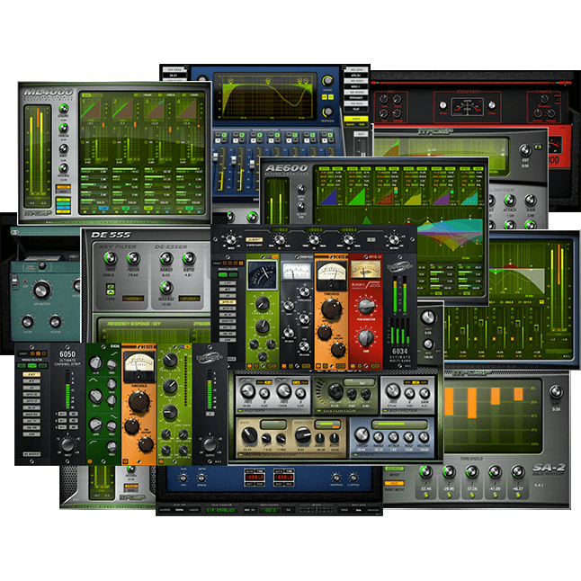Adjust ATTACK knob on grey limiter plugin
Viewport: 581px width, 581px height.
tap(510, 201)
